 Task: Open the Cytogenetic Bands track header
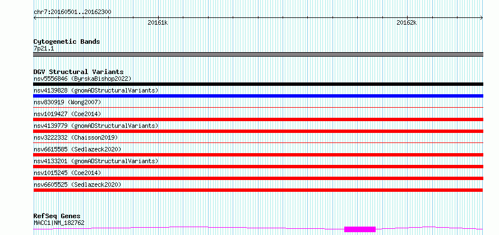[x=67, y=42]
